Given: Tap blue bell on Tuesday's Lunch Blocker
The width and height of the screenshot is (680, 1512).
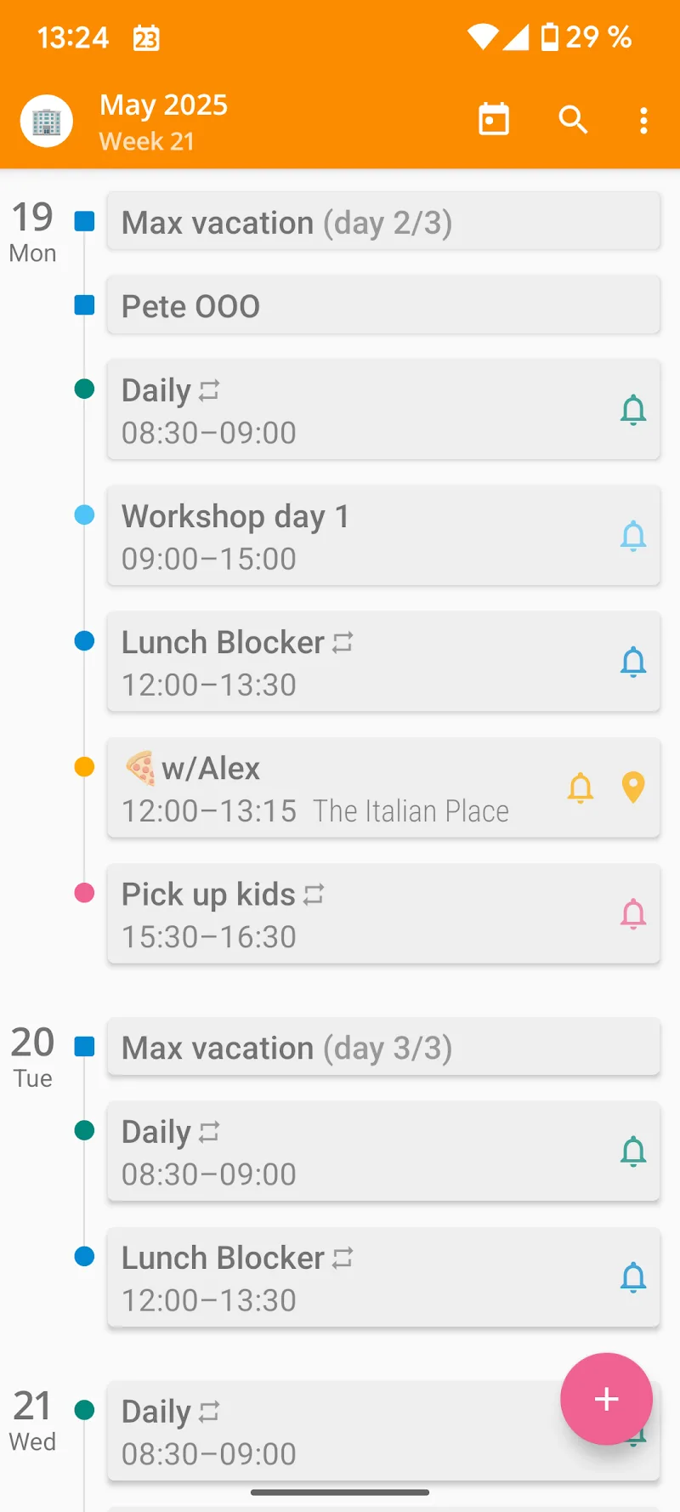Looking at the screenshot, I should pyautogui.click(x=633, y=1278).
